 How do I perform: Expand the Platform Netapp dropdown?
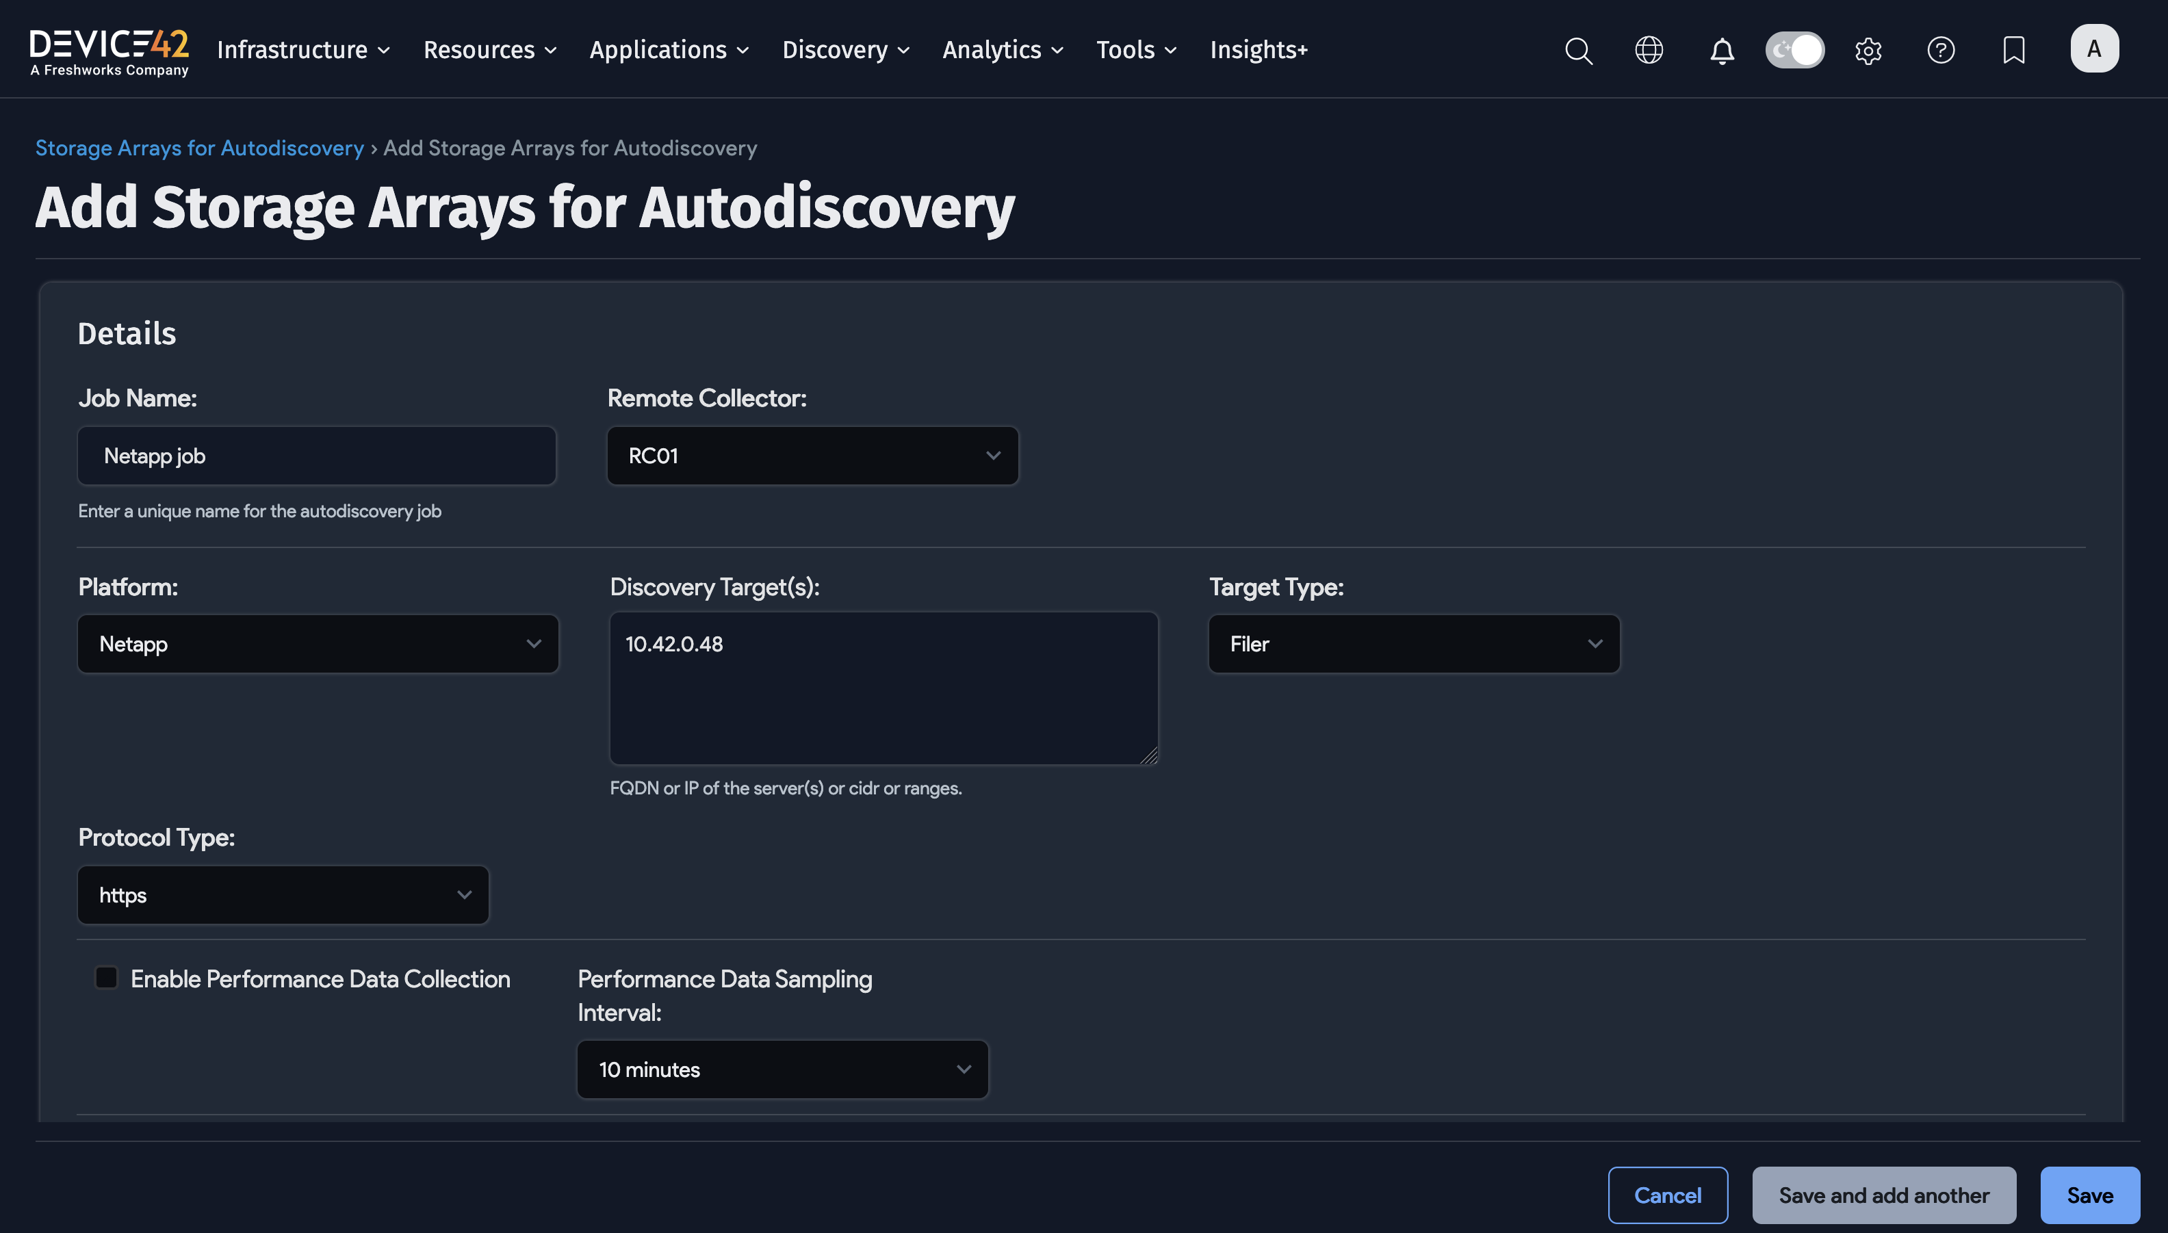318,644
